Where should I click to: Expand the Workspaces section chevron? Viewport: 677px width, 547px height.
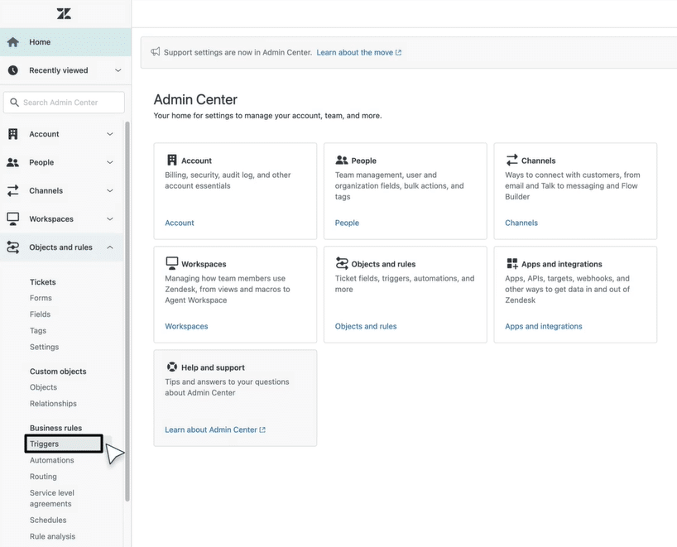(110, 219)
